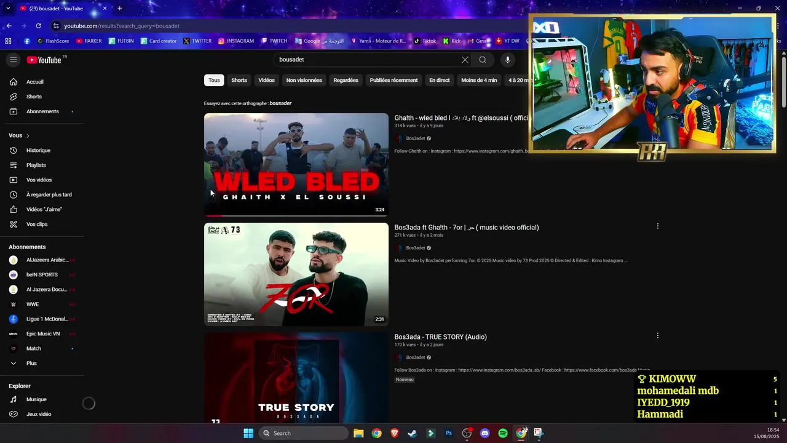787x443 pixels.
Task: Open options menu for 7or video
Action: [x=657, y=226]
